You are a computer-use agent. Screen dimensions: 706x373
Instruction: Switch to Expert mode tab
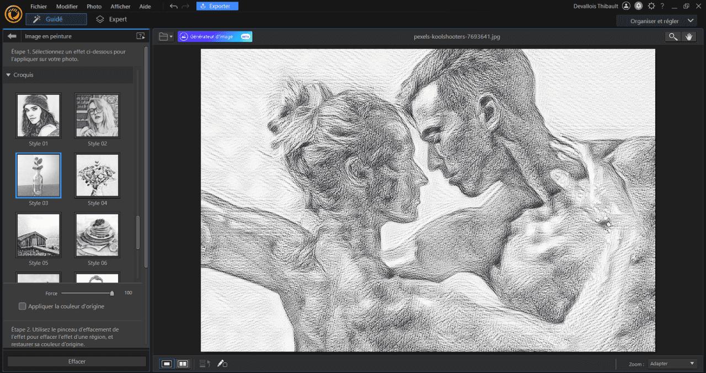112,18
